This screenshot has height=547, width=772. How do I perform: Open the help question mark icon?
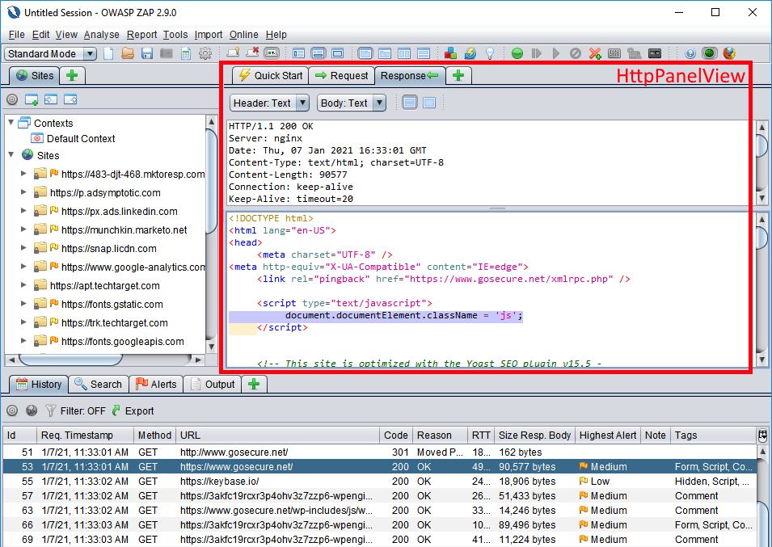tap(690, 53)
